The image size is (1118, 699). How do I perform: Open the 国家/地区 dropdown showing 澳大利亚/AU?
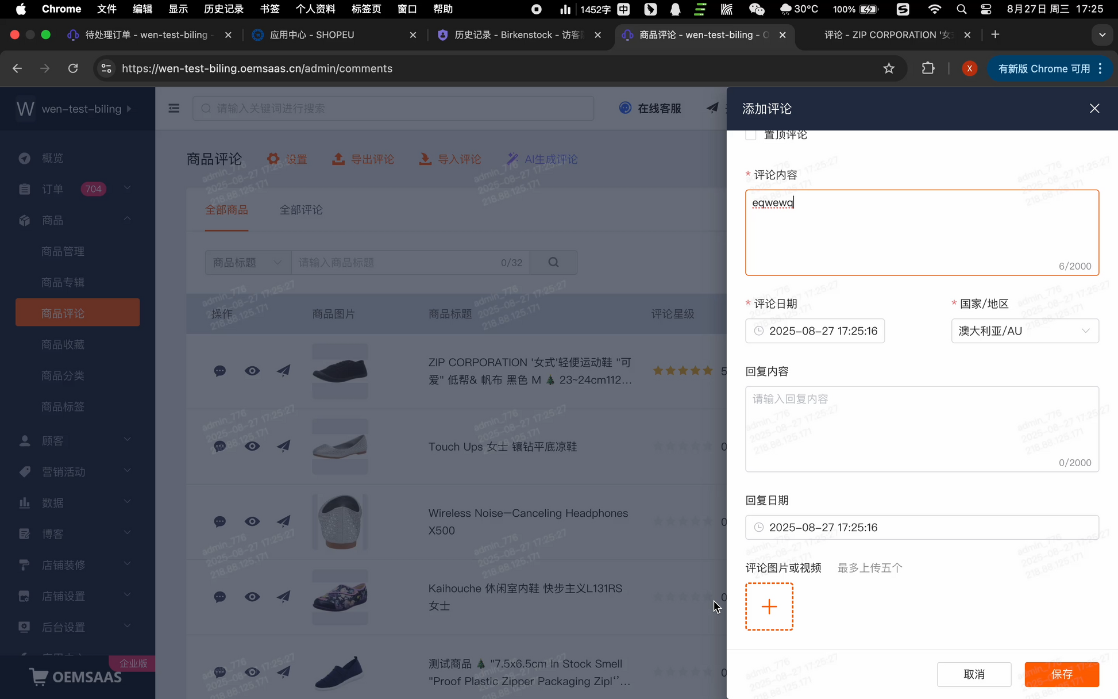(x=1024, y=331)
